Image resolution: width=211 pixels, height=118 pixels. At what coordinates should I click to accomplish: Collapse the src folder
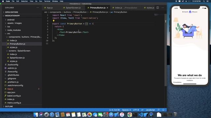(22, 33)
